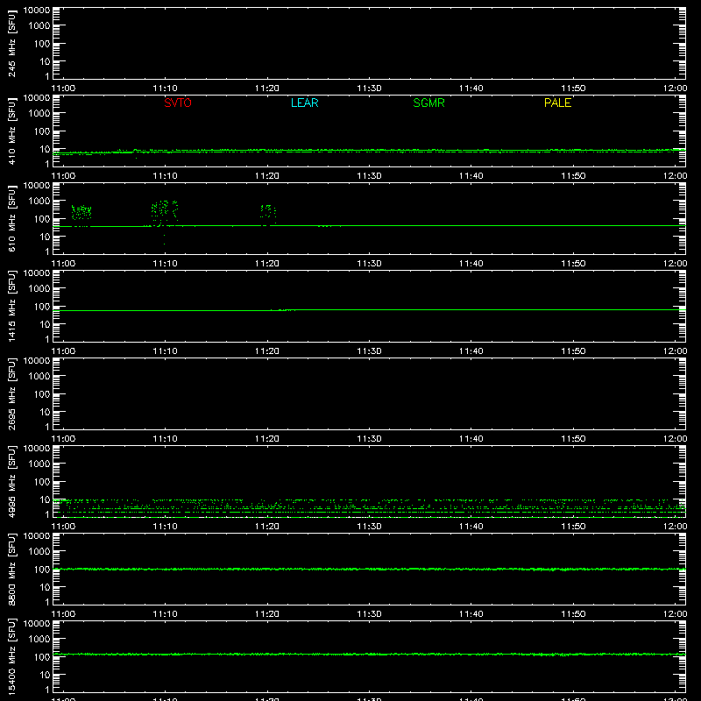The height and width of the screenshot is (701, 701).
Task: Click the 610 MHz burst cluster near 11:20
Action: (268, 213)
